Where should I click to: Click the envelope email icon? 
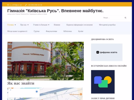[x=8, y=5]
